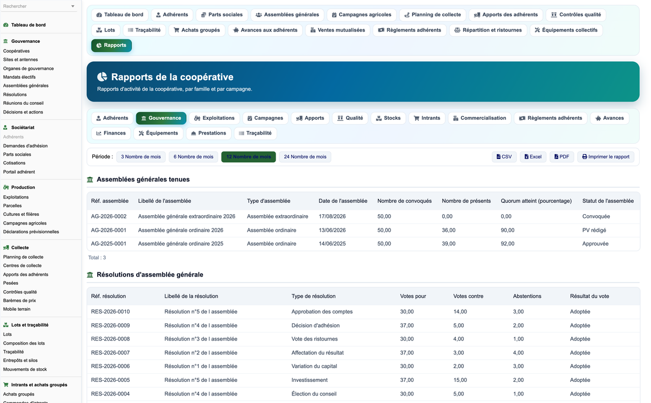Export the report as CSV

tap(504, 157)
